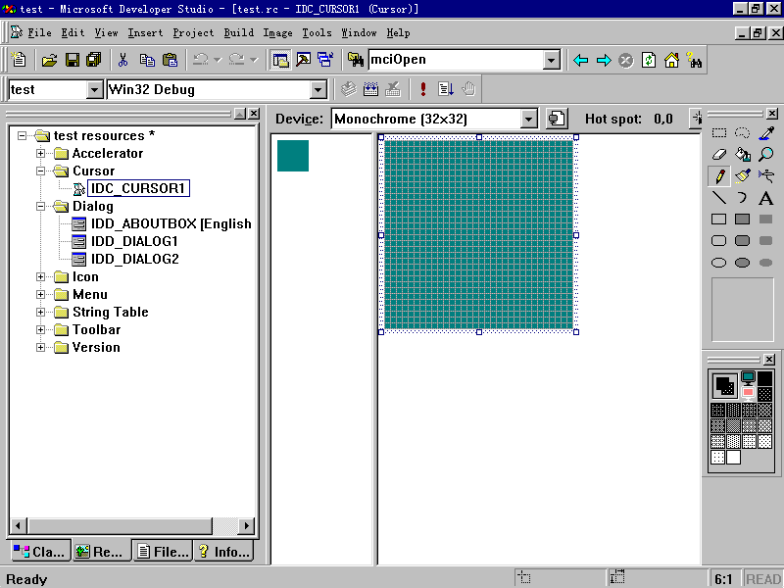This screenshot has height=588, width=784.
Task: Click the Search binoculars help icon
Action: (x=694, y=61)
